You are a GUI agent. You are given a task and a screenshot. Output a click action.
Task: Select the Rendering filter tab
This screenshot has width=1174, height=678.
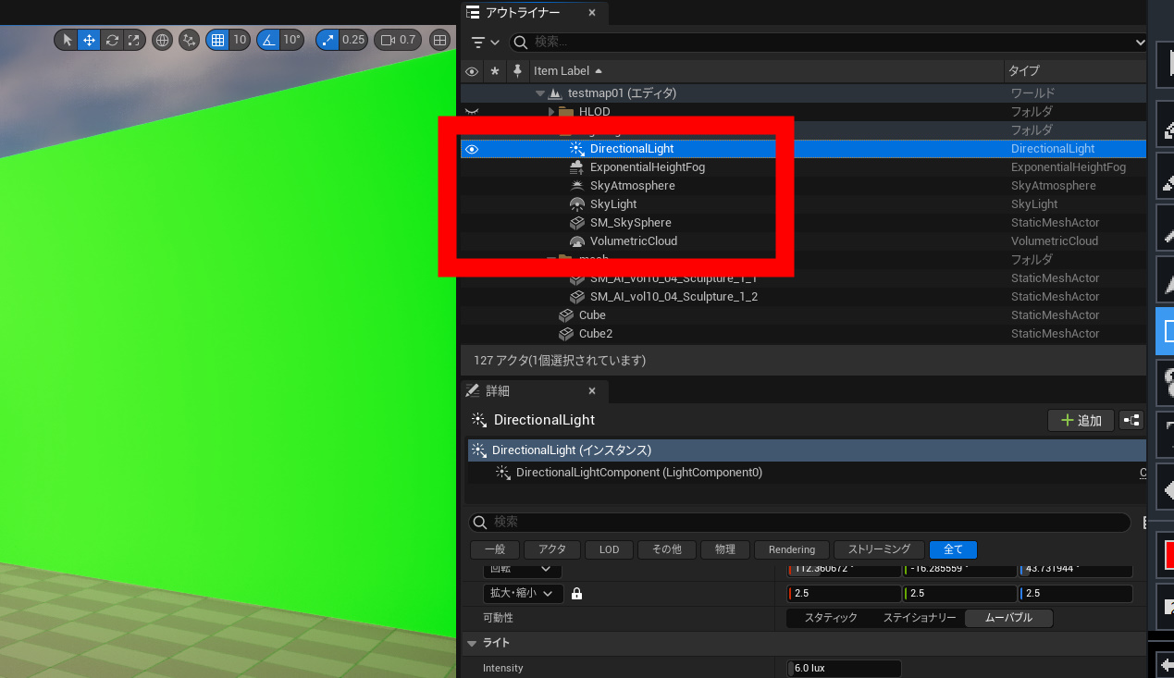791,549
